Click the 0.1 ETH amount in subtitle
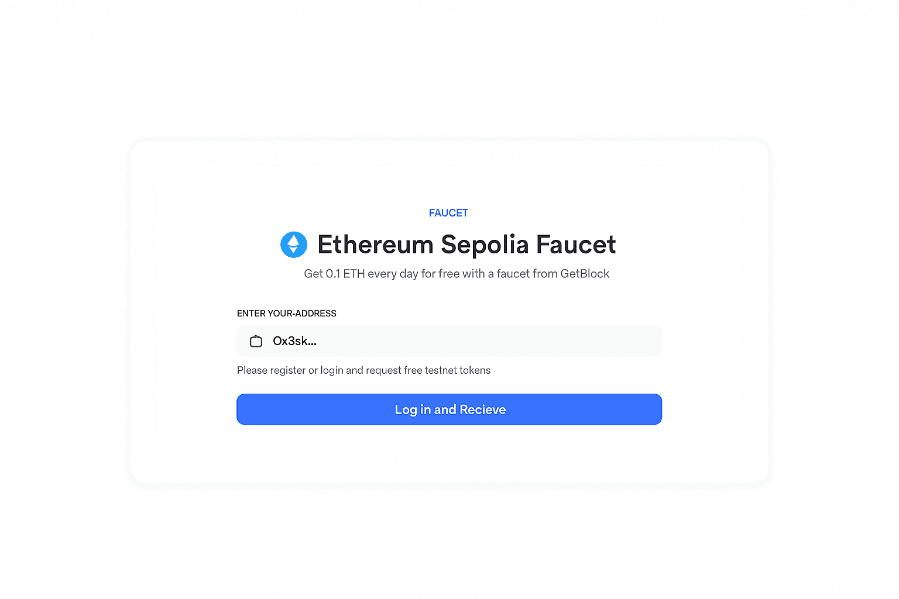 pyautogui.click(x=345, y=274)
